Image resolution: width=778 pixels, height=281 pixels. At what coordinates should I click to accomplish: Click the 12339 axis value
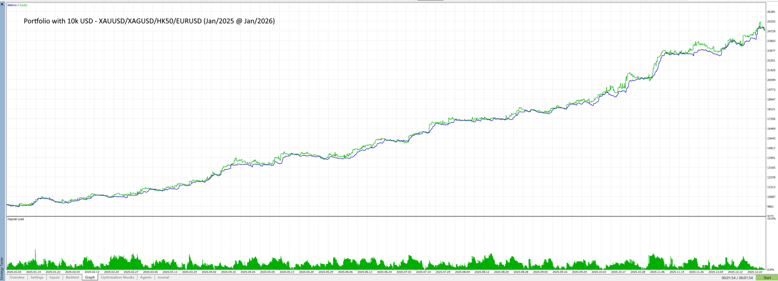(771, 177)
